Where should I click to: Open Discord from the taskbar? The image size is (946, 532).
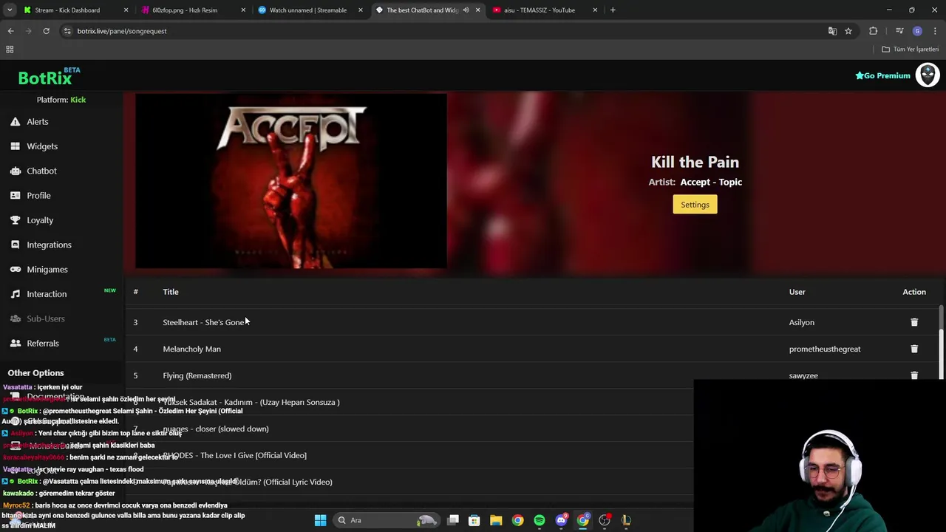(561, 520)
